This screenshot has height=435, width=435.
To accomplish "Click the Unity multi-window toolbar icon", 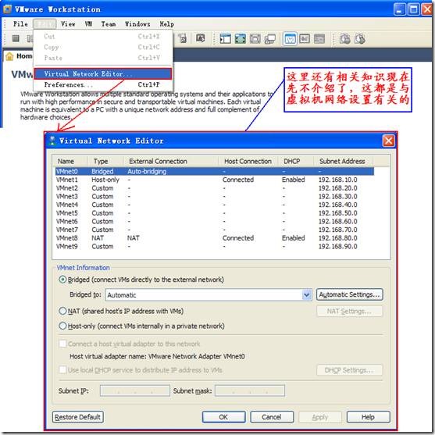I will click(270, 38).
